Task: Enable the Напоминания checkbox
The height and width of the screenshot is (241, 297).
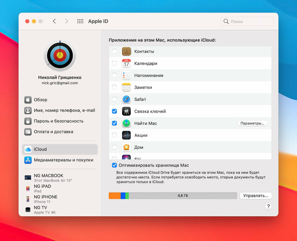Action: click(114, 75)
